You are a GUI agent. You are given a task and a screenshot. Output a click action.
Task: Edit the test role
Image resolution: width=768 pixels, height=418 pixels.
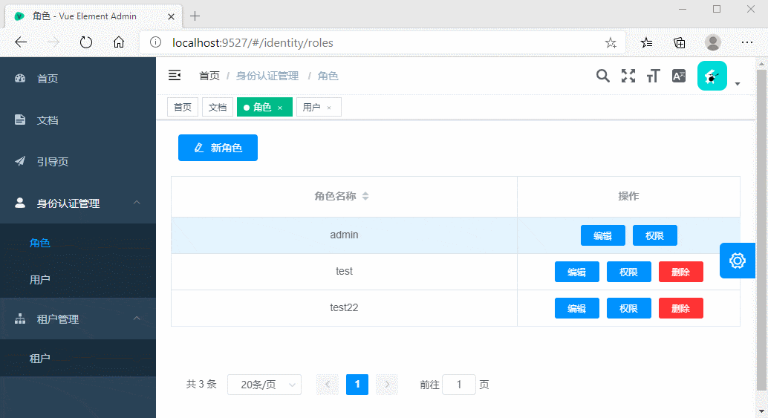[577, 272]
